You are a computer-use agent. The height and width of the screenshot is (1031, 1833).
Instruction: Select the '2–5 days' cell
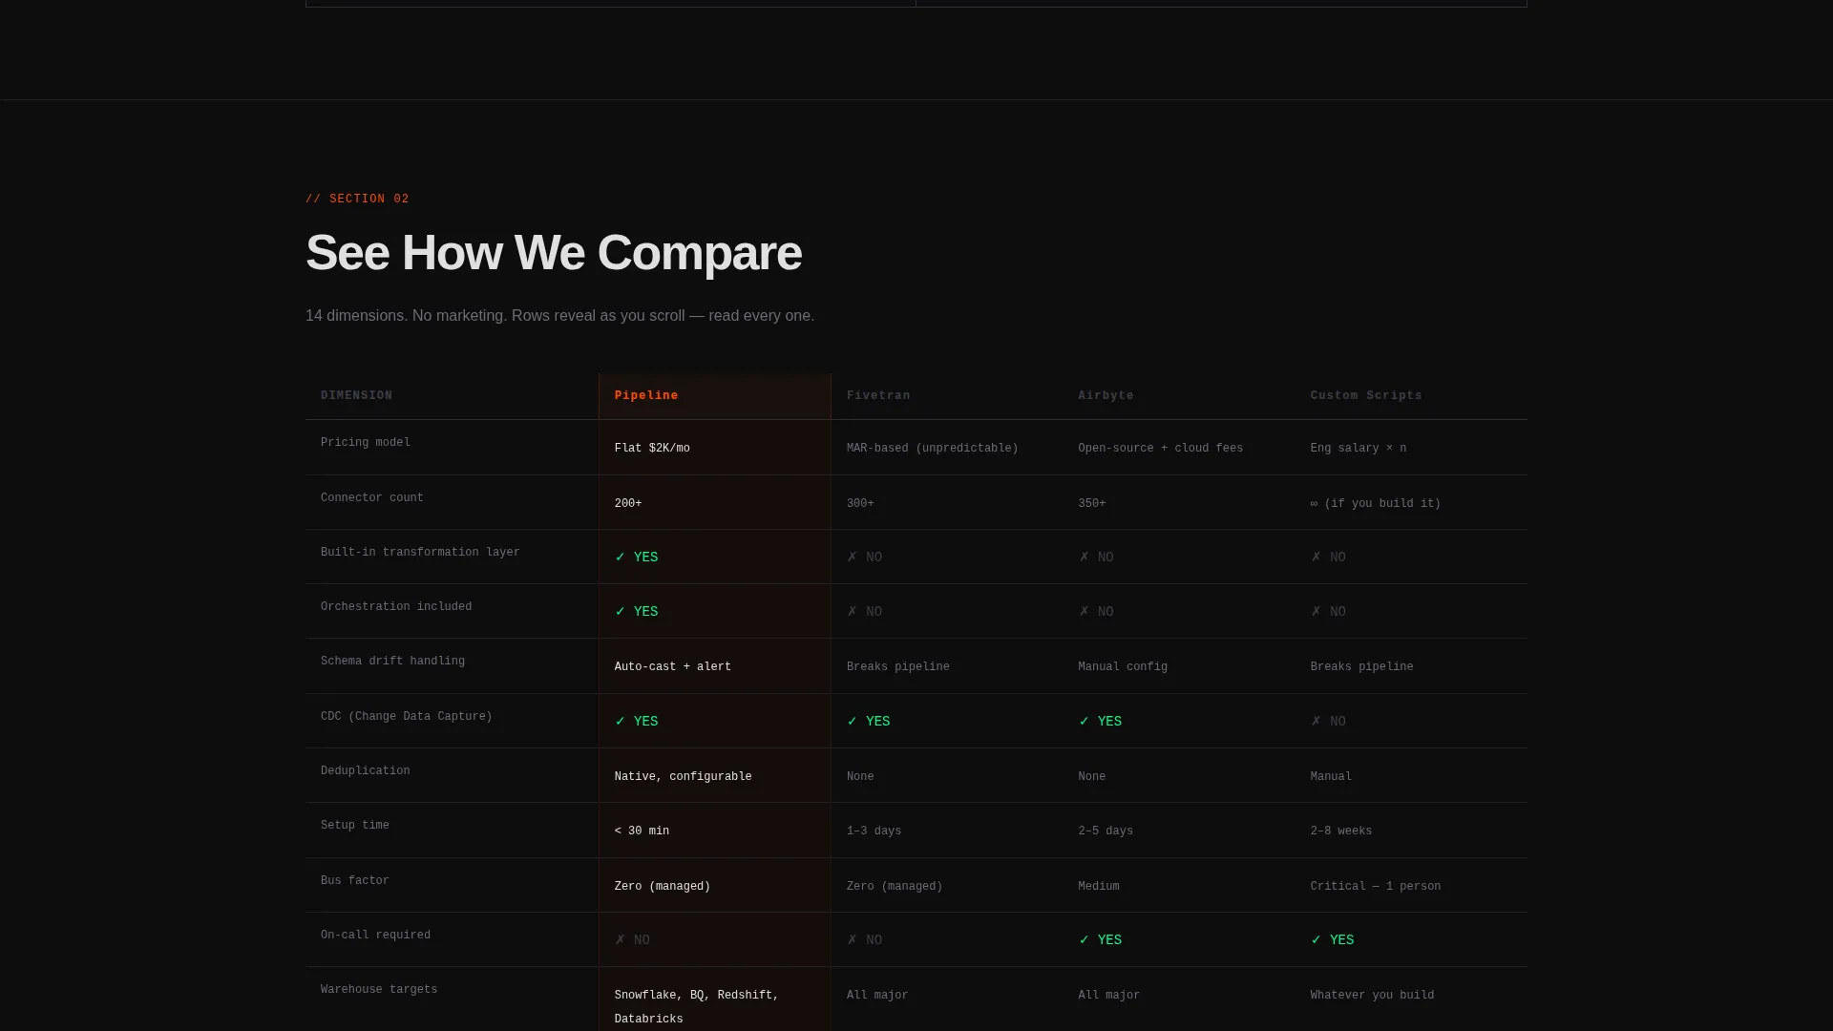[1106, 831]
